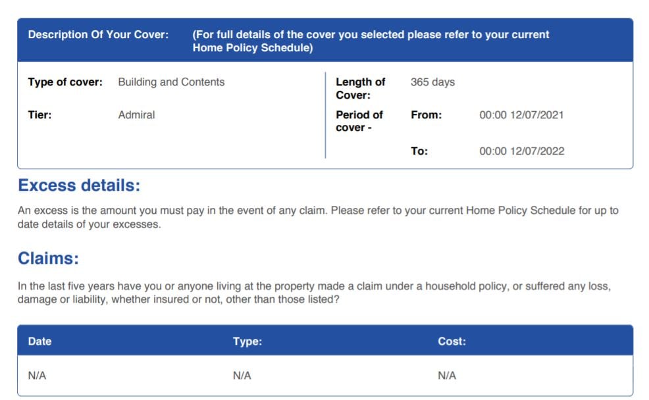Click the "Excess details:" heading
This screenshot has width=649, height=400.
point(79,186)
